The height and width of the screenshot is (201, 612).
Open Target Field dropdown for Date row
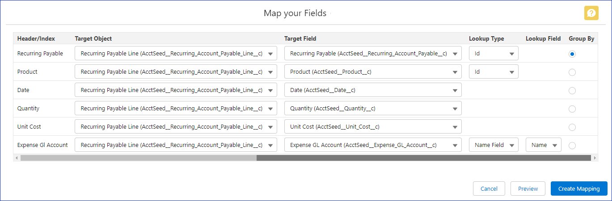[372, 90]
